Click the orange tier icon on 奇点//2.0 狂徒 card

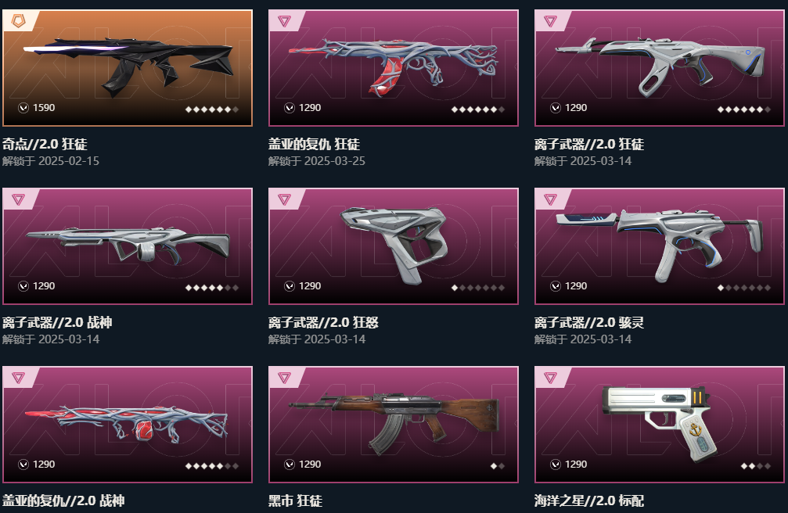[x=19, y=21]
